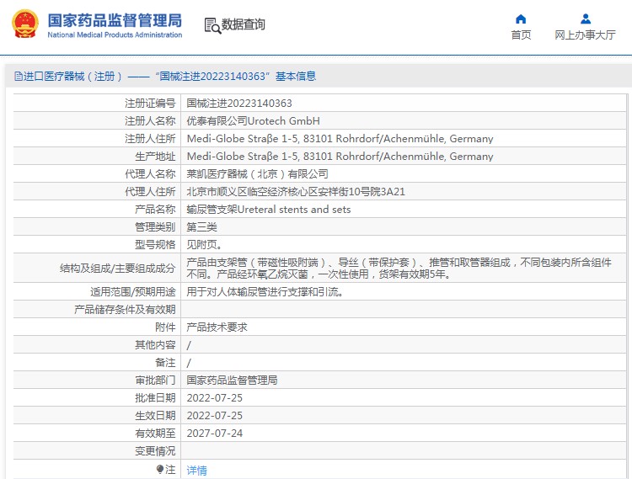The height and width of the screenshot is (479, 632).
Task: Click the 代理人名称 row label
Action: (150, 174)
